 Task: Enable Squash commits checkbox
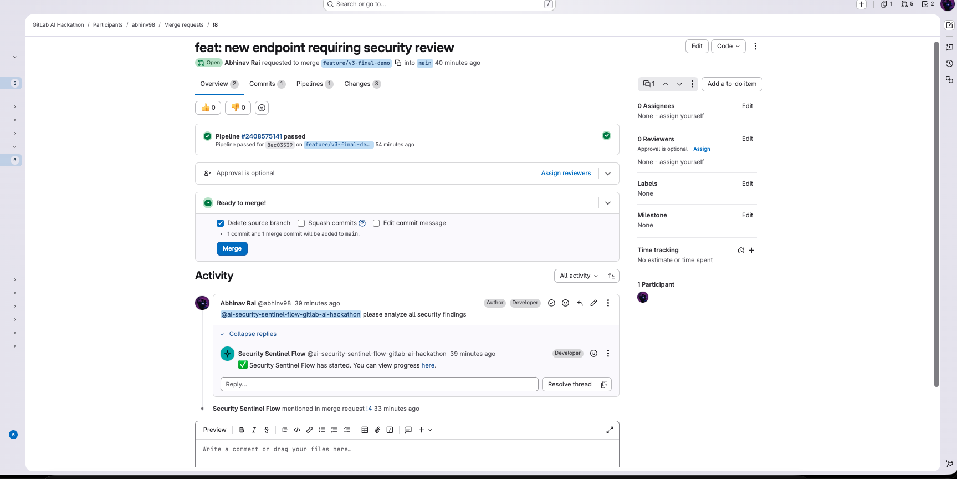[301, 223]
